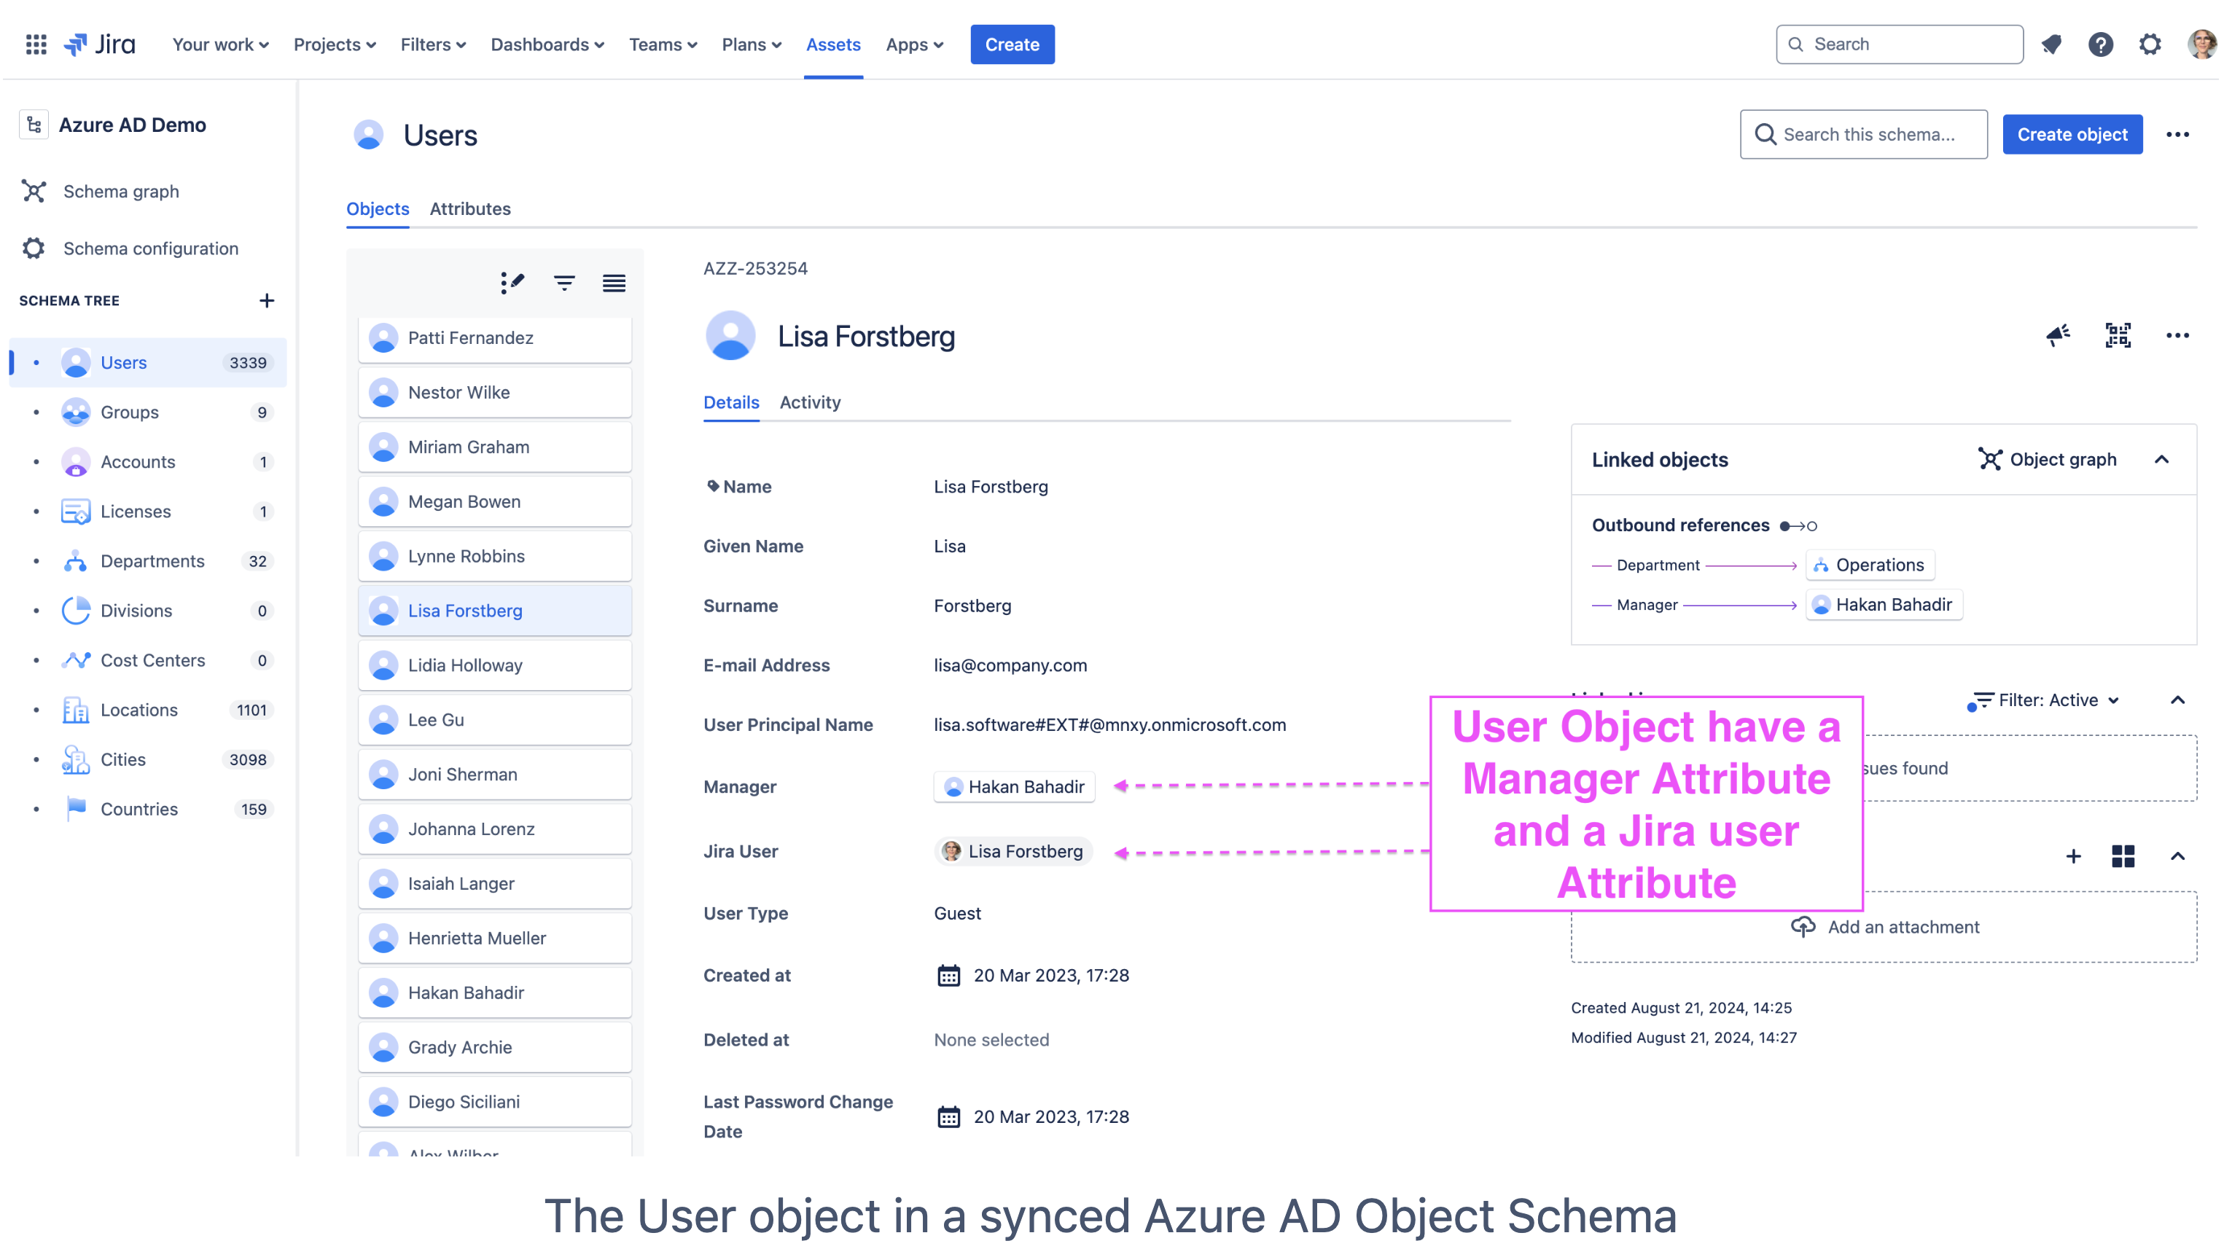
Task: Click the watch megaphone icon for Lisa Forstberg
Action: 2059,335
